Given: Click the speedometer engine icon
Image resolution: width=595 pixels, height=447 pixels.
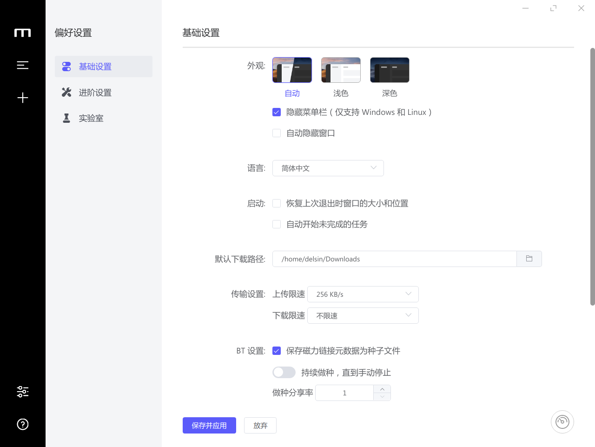Looking at the screenshot, I should (562, 421).
